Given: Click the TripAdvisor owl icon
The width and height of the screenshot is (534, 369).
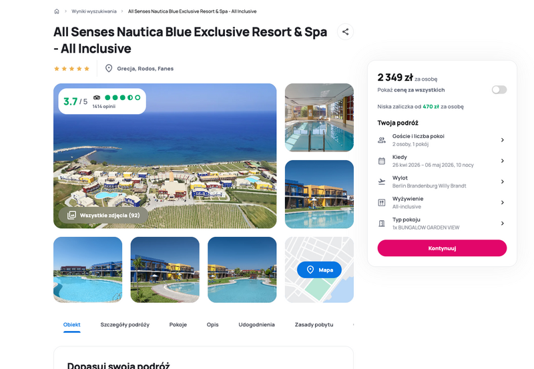Looking at the screenshot, I should click(x=97, y=97).
